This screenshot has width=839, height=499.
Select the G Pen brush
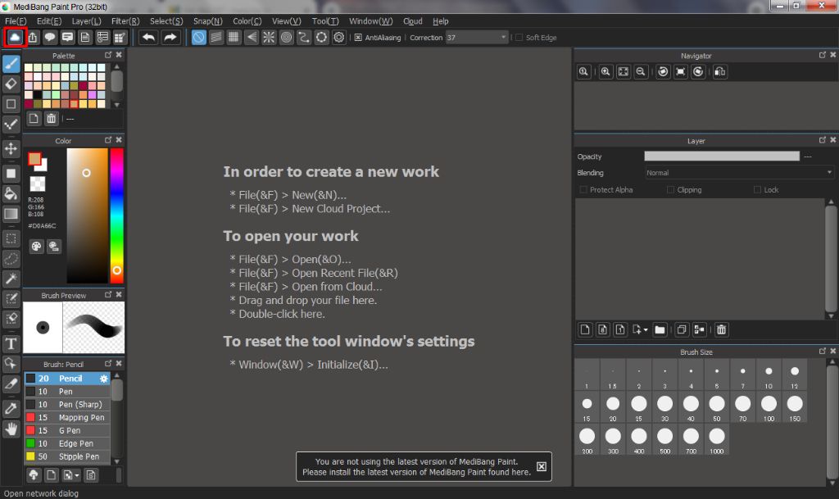(67, 430)
